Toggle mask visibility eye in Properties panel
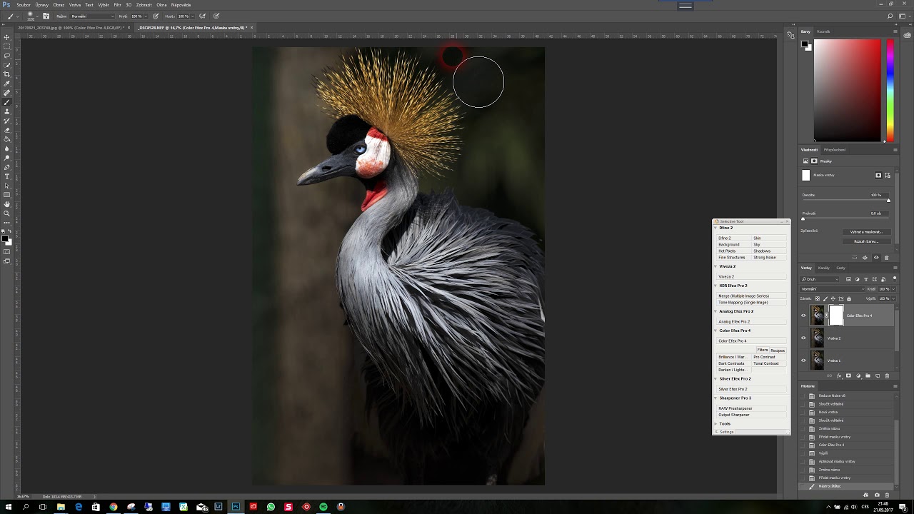 [876, 258]
